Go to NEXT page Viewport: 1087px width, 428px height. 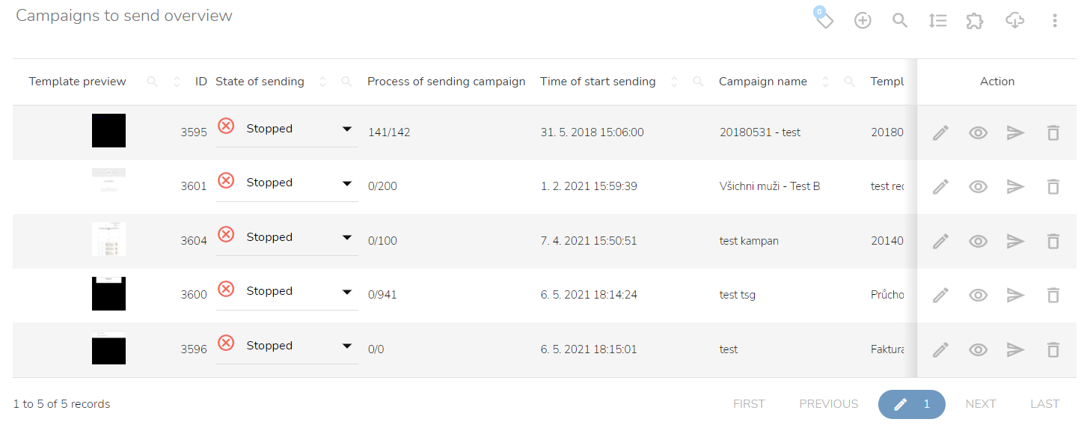[x=980, y=404]
